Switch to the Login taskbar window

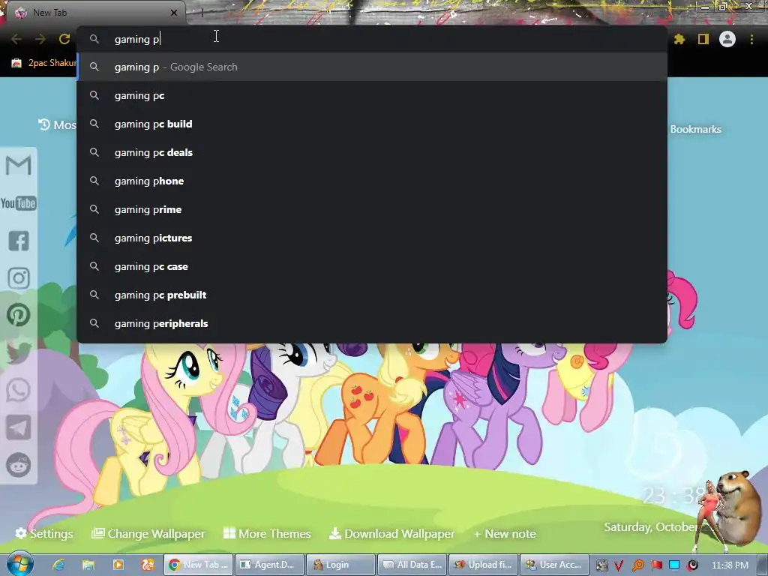pyautogui.click(x=341, y=565)
